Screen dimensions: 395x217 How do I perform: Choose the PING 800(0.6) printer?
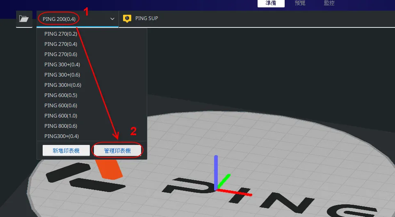point(92,126)
